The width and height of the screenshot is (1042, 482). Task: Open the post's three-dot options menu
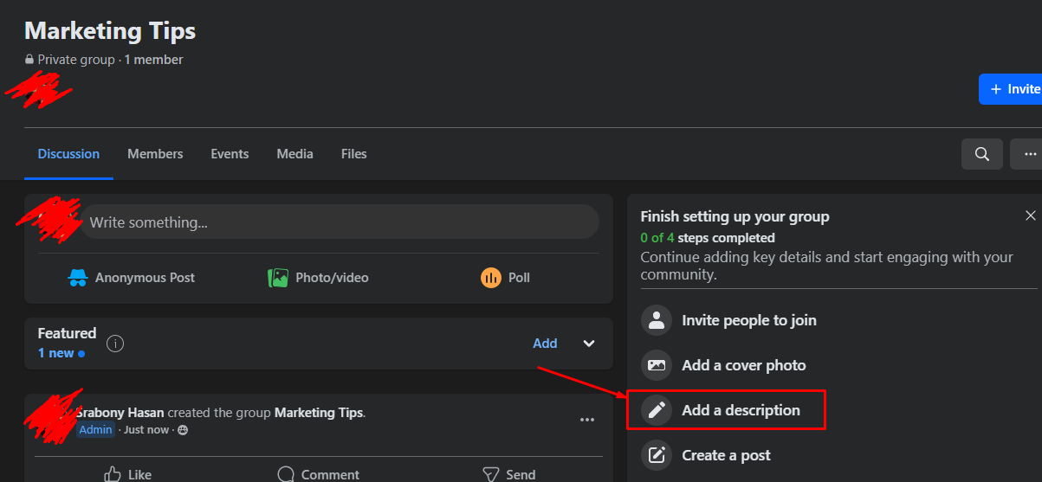[587, 420]
